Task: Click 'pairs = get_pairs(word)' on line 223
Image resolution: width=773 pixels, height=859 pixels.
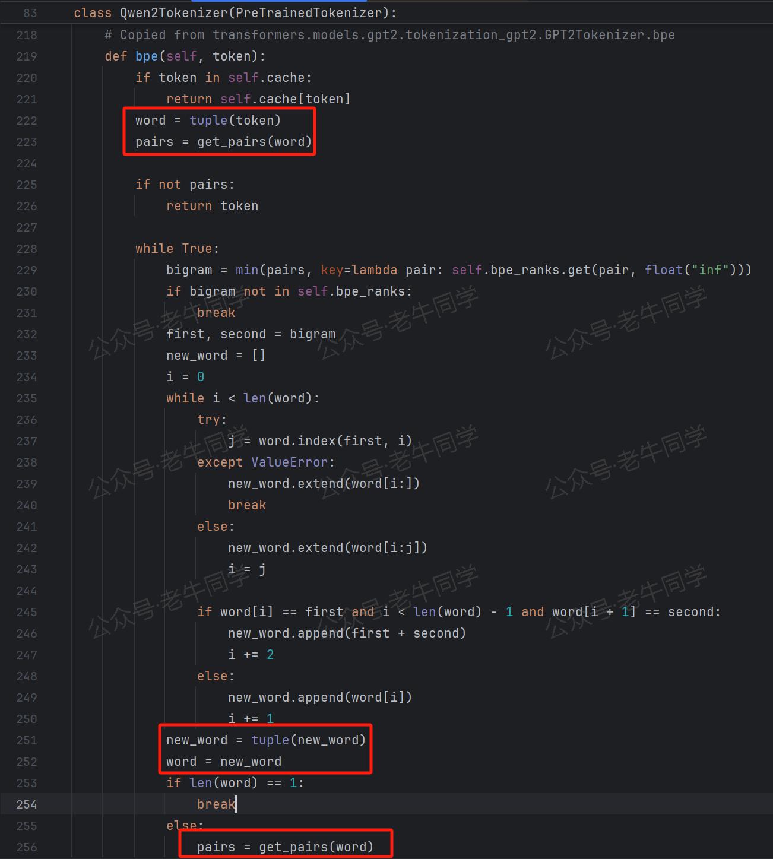Action: (223, 142)
